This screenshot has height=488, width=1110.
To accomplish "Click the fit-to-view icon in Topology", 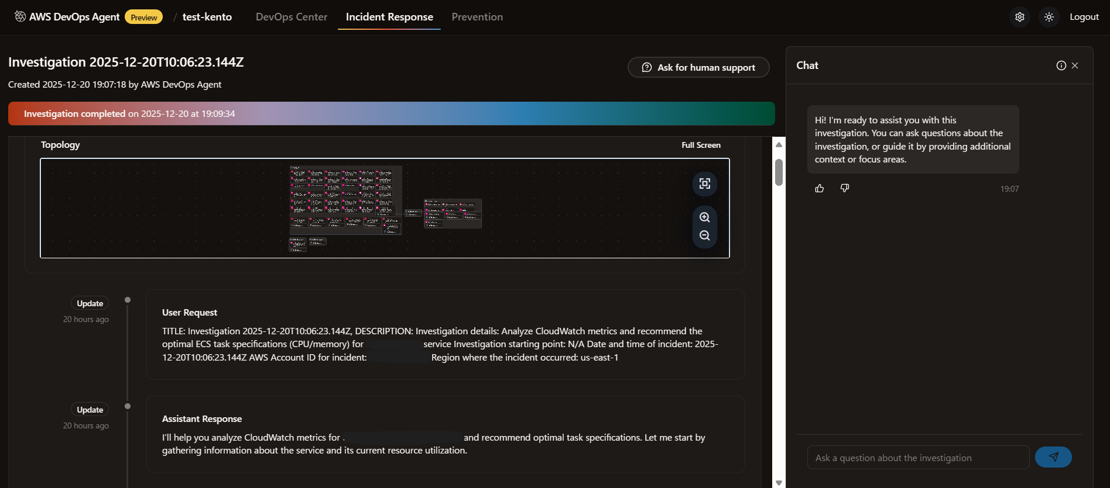I will point(705,184).
